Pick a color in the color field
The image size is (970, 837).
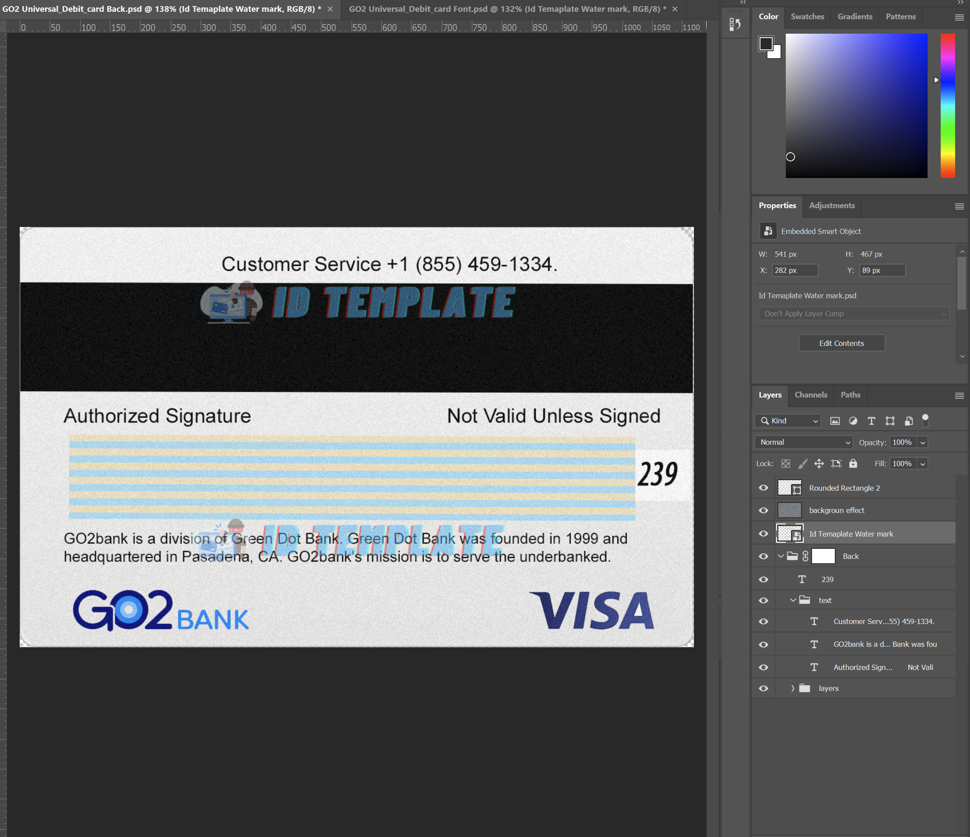pos(856,105)
